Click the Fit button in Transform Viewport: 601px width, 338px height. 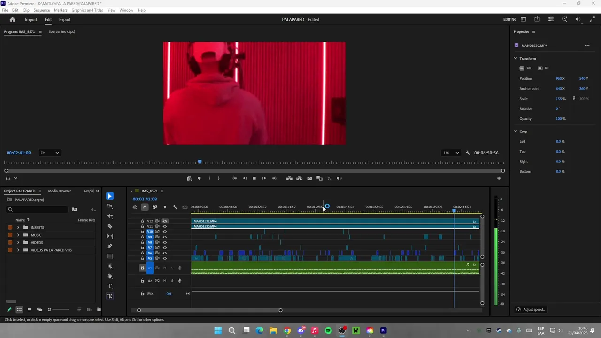click(x=544, y=69)
